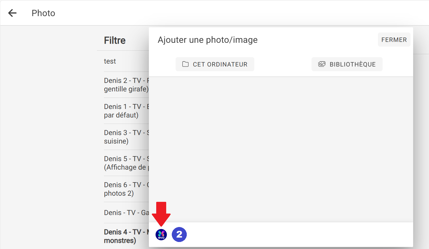Click the Photo page title
Image resolution: width=429 pixels, height=249 pixels.
(x=43, y=13)
